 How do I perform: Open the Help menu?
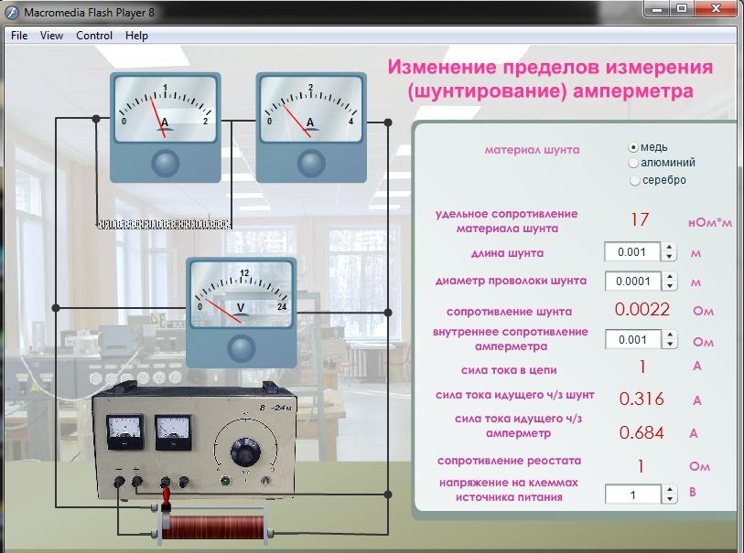[136, 36]
